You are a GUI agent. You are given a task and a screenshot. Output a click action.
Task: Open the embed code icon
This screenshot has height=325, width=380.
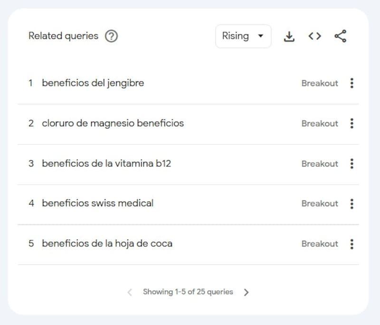[314, 36]
